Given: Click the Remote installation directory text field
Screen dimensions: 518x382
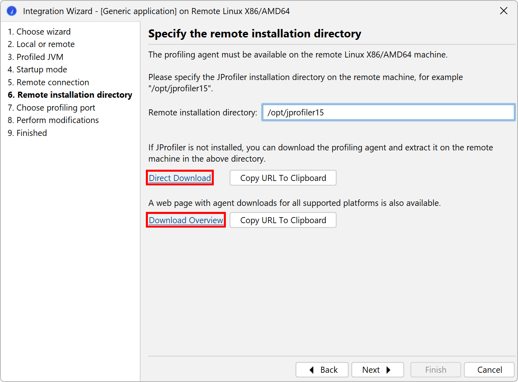Looking at the screenshot, I should pos(388,112).
